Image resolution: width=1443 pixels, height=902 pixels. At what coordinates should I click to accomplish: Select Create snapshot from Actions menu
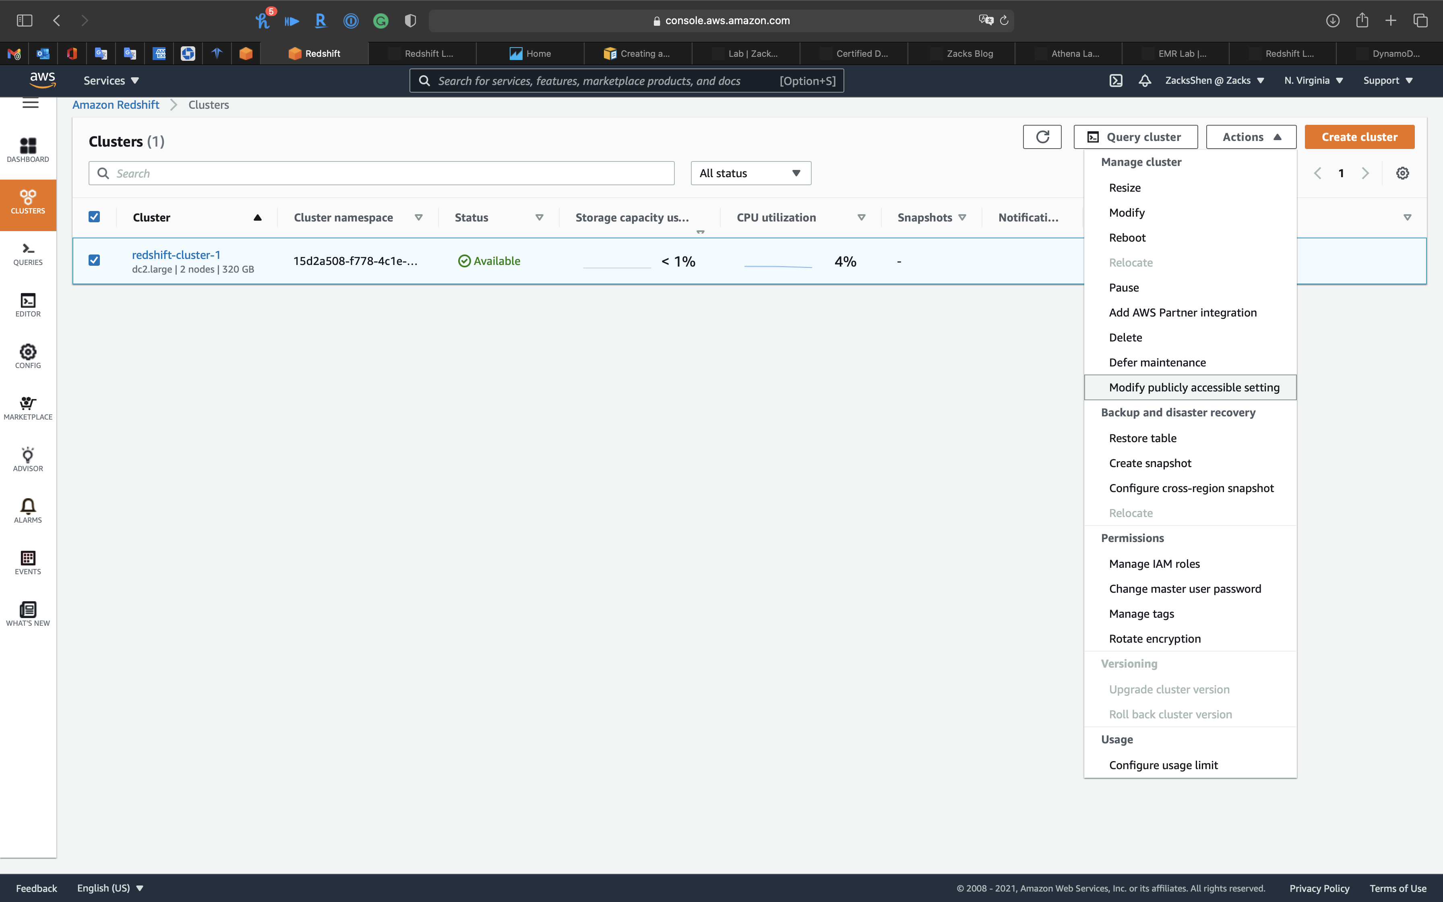pyautogui.click(x=1149, y=463)
